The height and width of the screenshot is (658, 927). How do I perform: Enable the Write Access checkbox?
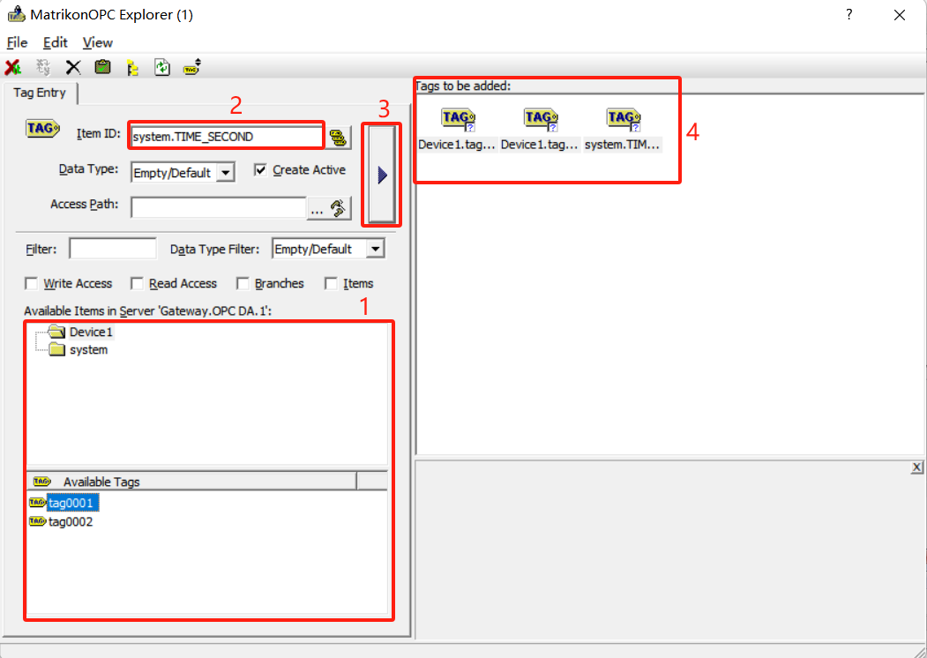click(x=32, y=284)
